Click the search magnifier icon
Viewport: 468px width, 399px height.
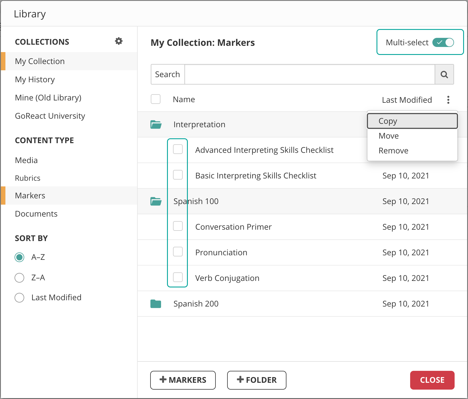[x=444, y=75]
